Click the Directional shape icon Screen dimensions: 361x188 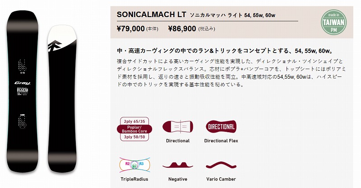pos(178,126)
